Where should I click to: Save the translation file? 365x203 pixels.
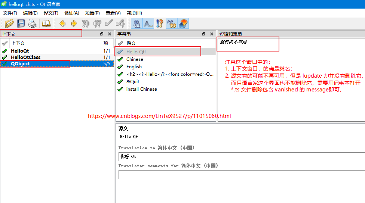click(x=21, y=24)
